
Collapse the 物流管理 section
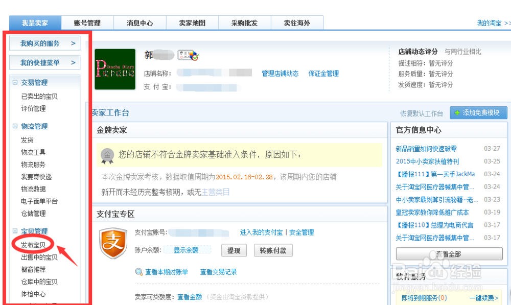(x=15, y=126)
